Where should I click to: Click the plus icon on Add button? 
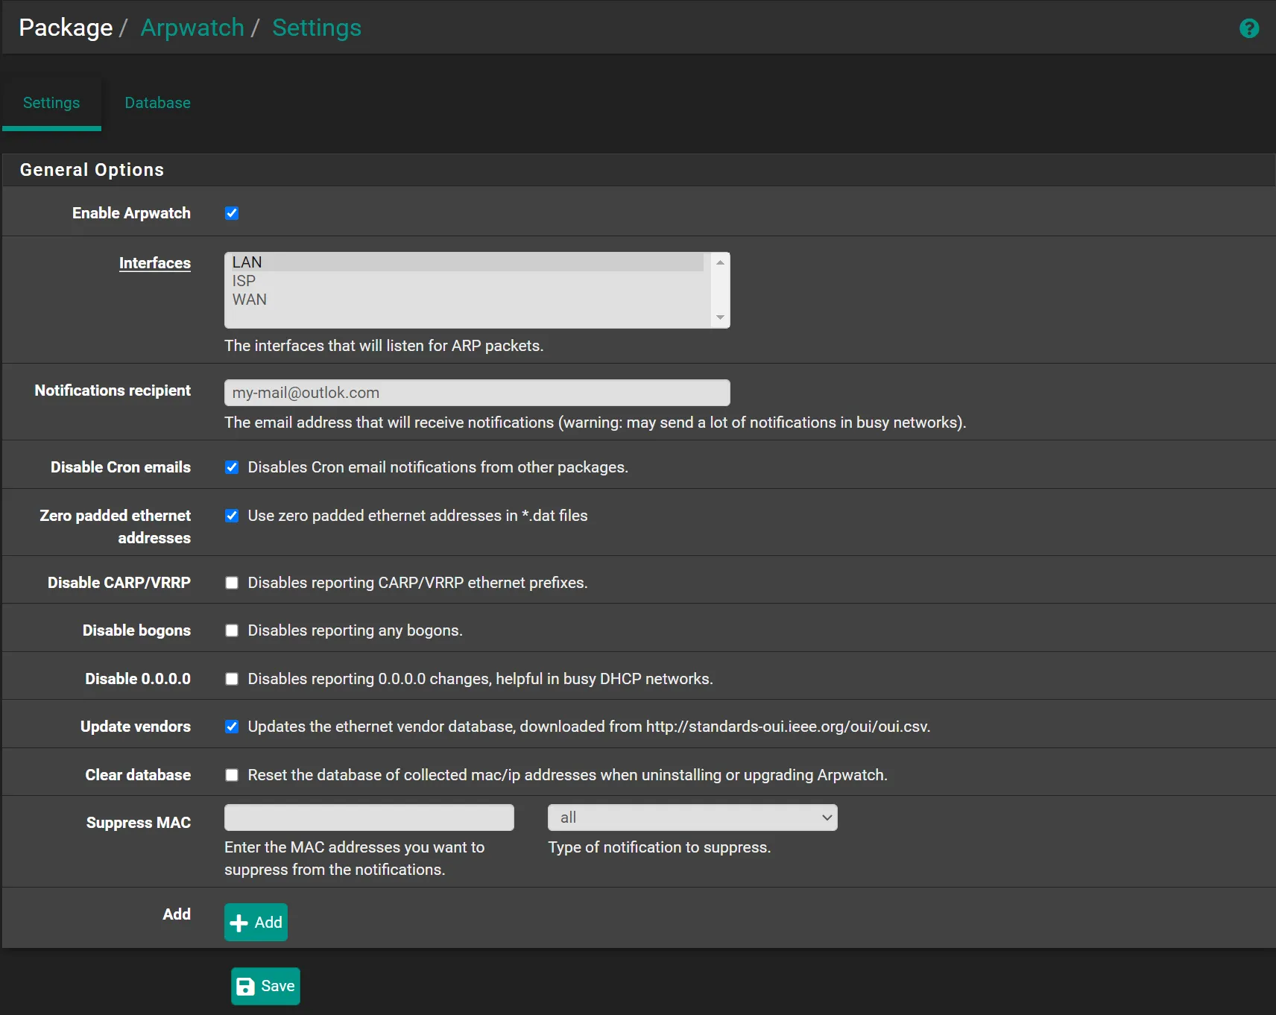point(238,922)
